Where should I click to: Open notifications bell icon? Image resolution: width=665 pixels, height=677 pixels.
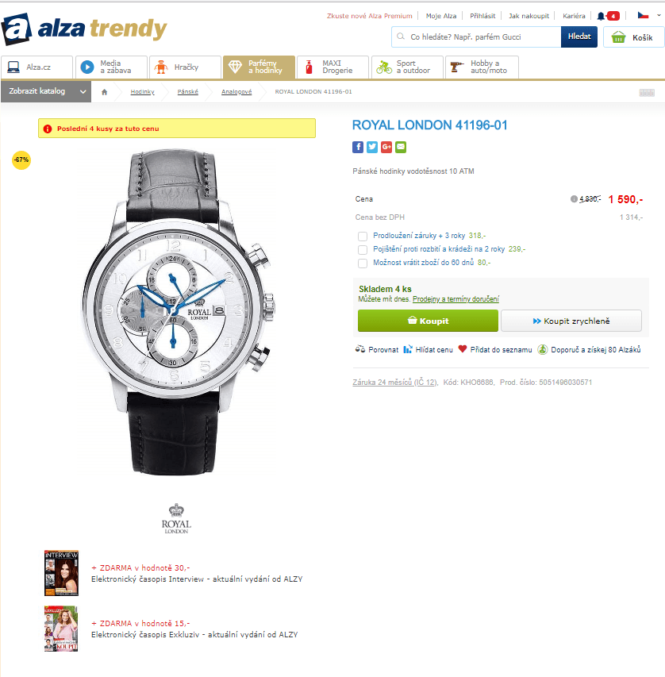(x=601, y=16)
